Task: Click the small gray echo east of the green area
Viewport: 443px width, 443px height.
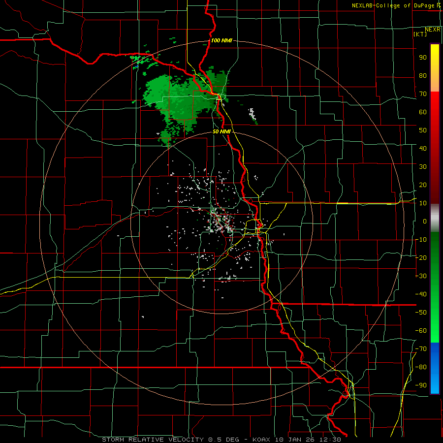Action: coord(253,114)
